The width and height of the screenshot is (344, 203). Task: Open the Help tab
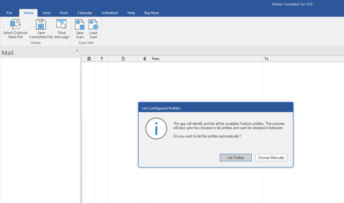click(131, 13)
